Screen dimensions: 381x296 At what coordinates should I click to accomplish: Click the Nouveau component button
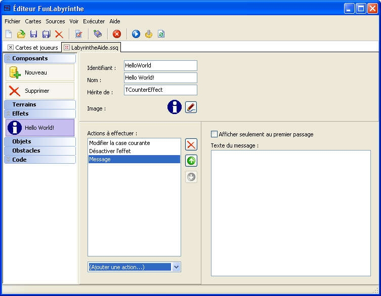[40, 72]
